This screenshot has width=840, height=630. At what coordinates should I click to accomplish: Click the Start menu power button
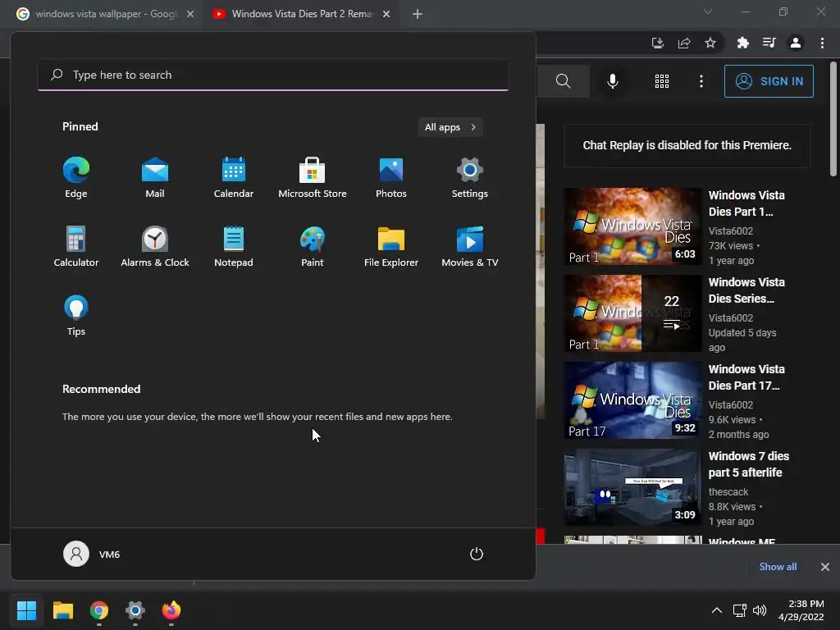click(477, 554)
